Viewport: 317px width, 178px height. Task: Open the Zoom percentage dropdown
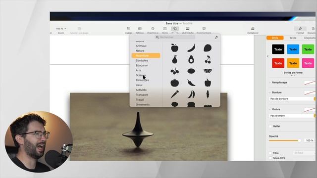pyautogui.click(x=61, y=29)
